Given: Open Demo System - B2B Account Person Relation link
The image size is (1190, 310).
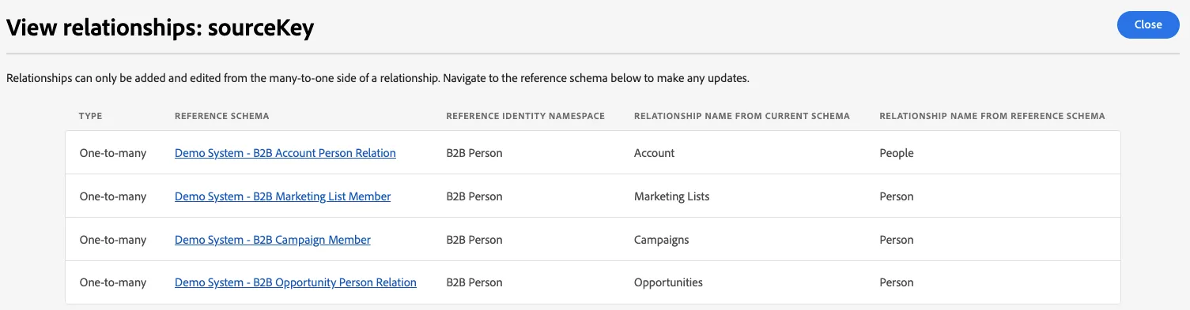Looking at the screenshot, I should (285, 153).
